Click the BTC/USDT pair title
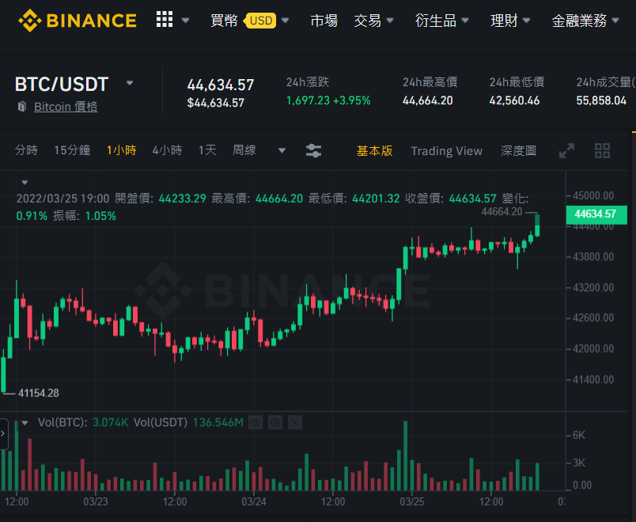The width and height of the screenshot is (636, 522). click(62, 85)
